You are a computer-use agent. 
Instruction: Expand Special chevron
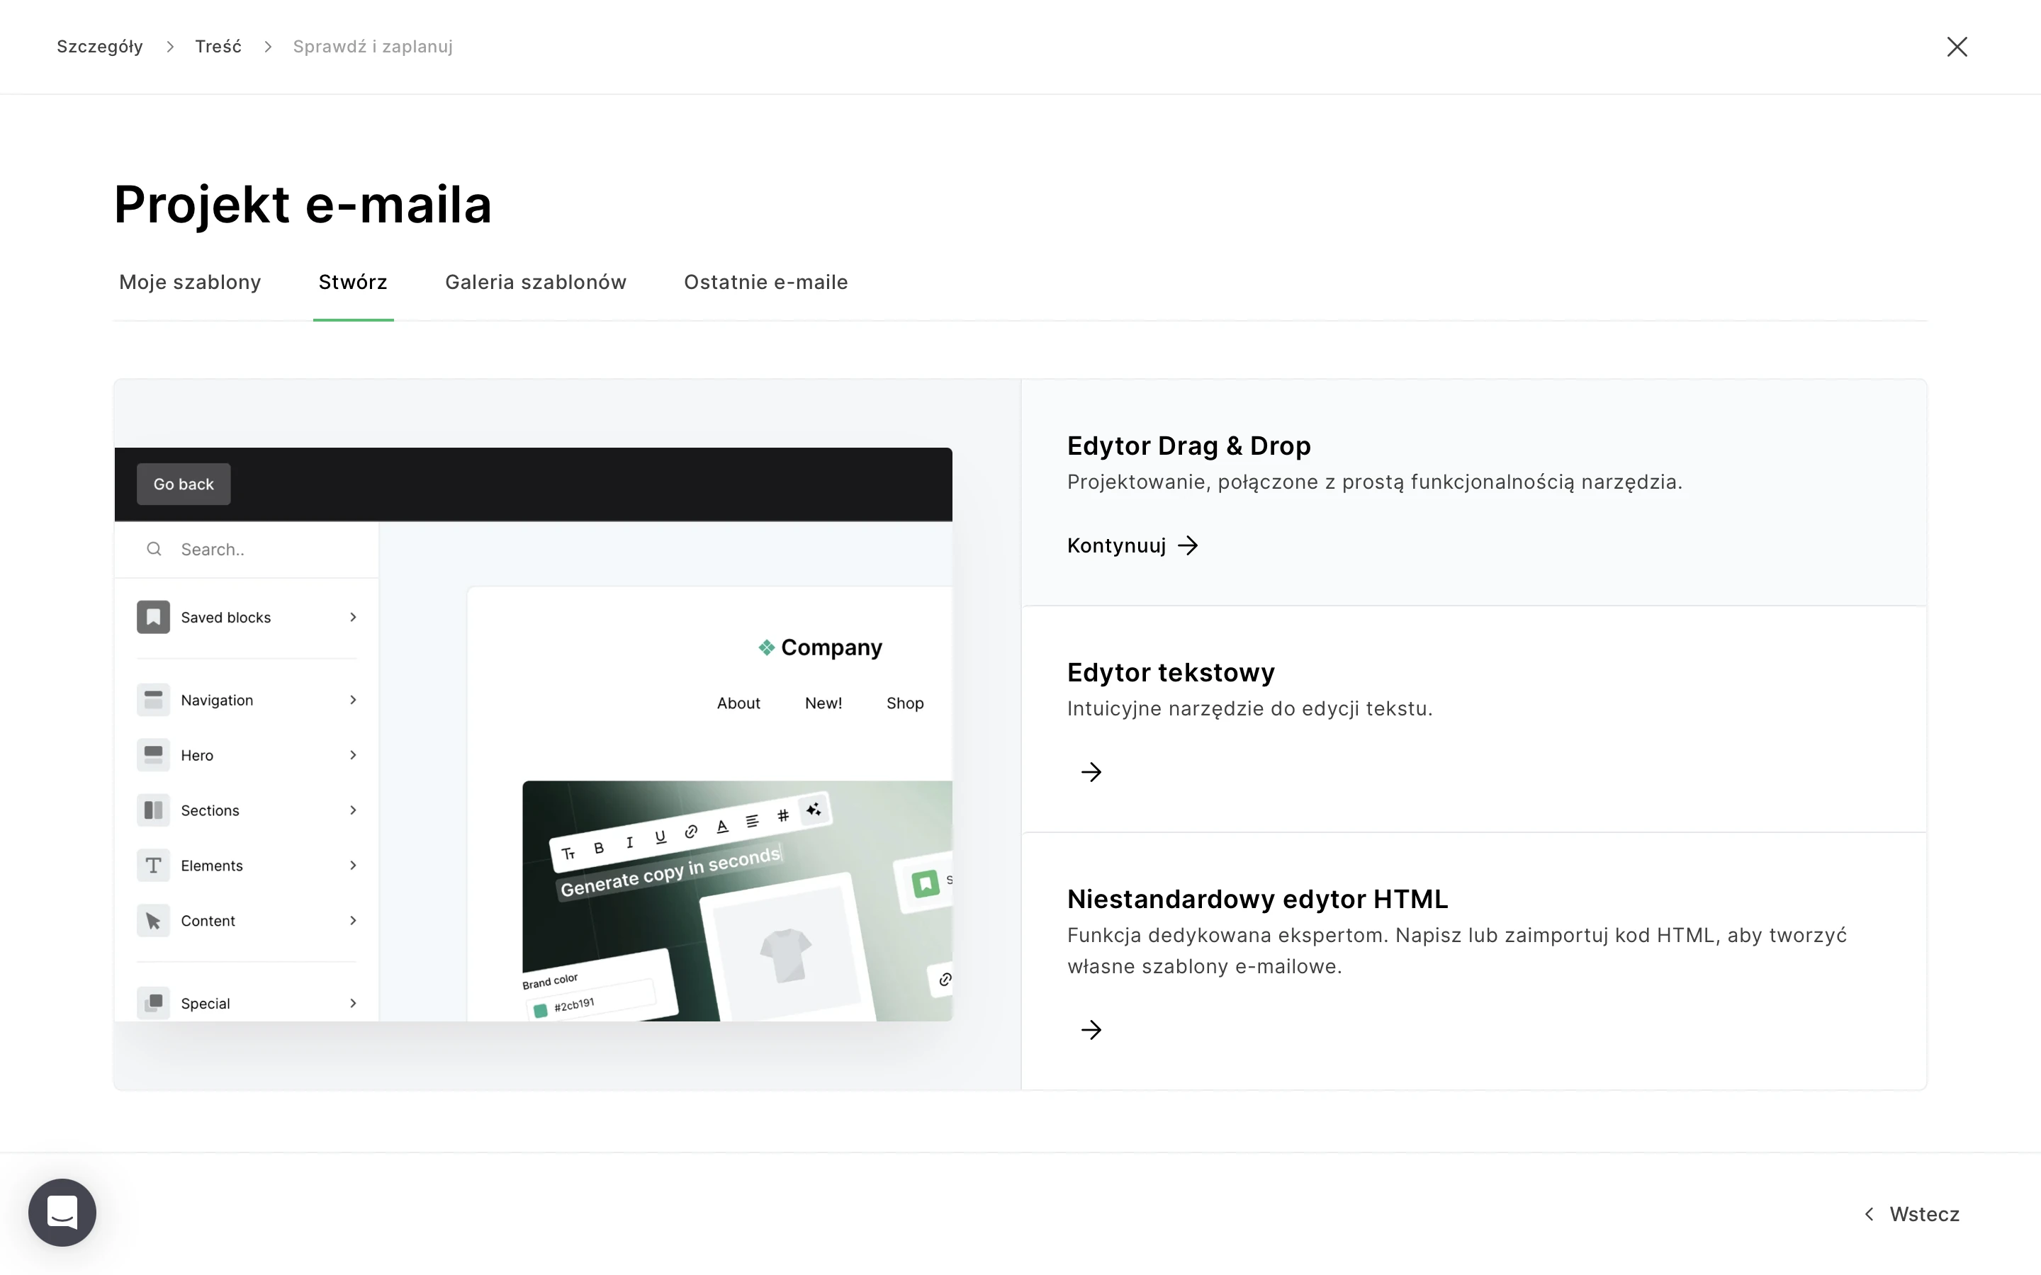[354, 1004]
